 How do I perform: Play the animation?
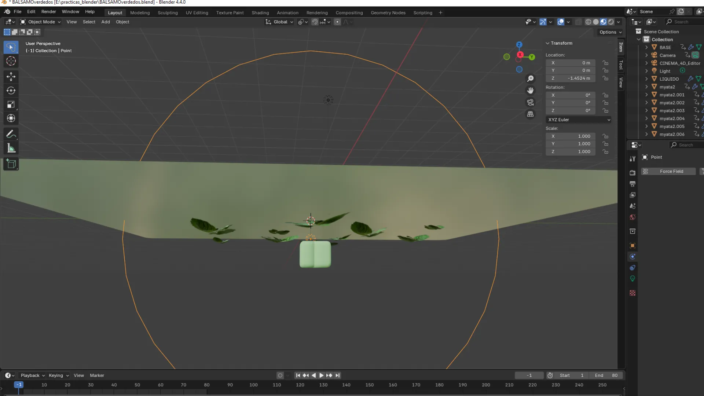(x=322, y=375)
